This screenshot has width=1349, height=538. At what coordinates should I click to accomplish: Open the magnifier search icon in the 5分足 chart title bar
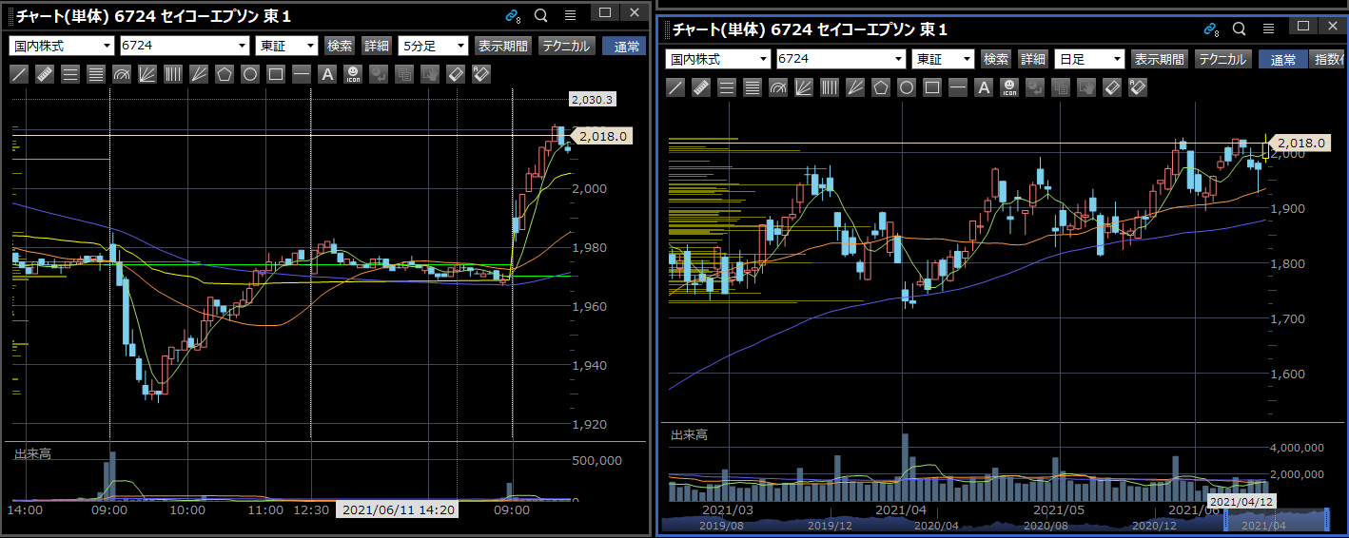point(540,15)
